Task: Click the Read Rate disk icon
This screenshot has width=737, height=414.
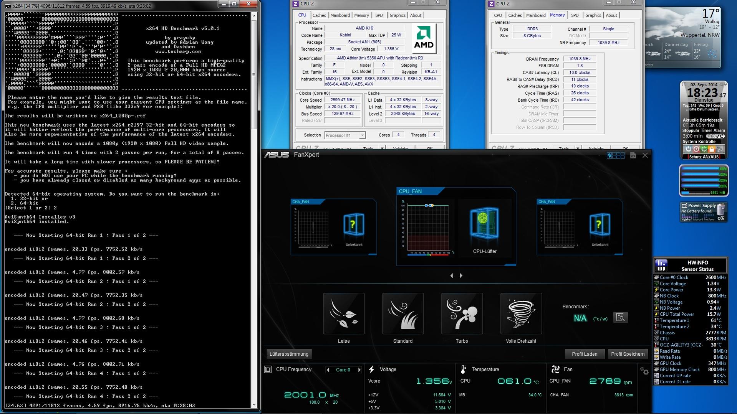Action: (656, 351)
